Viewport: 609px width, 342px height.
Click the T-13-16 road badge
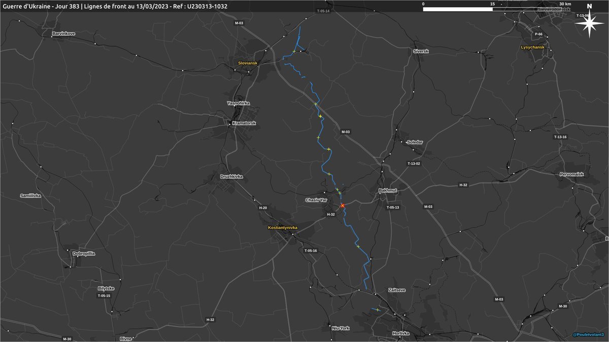click(x=560, y=137)
